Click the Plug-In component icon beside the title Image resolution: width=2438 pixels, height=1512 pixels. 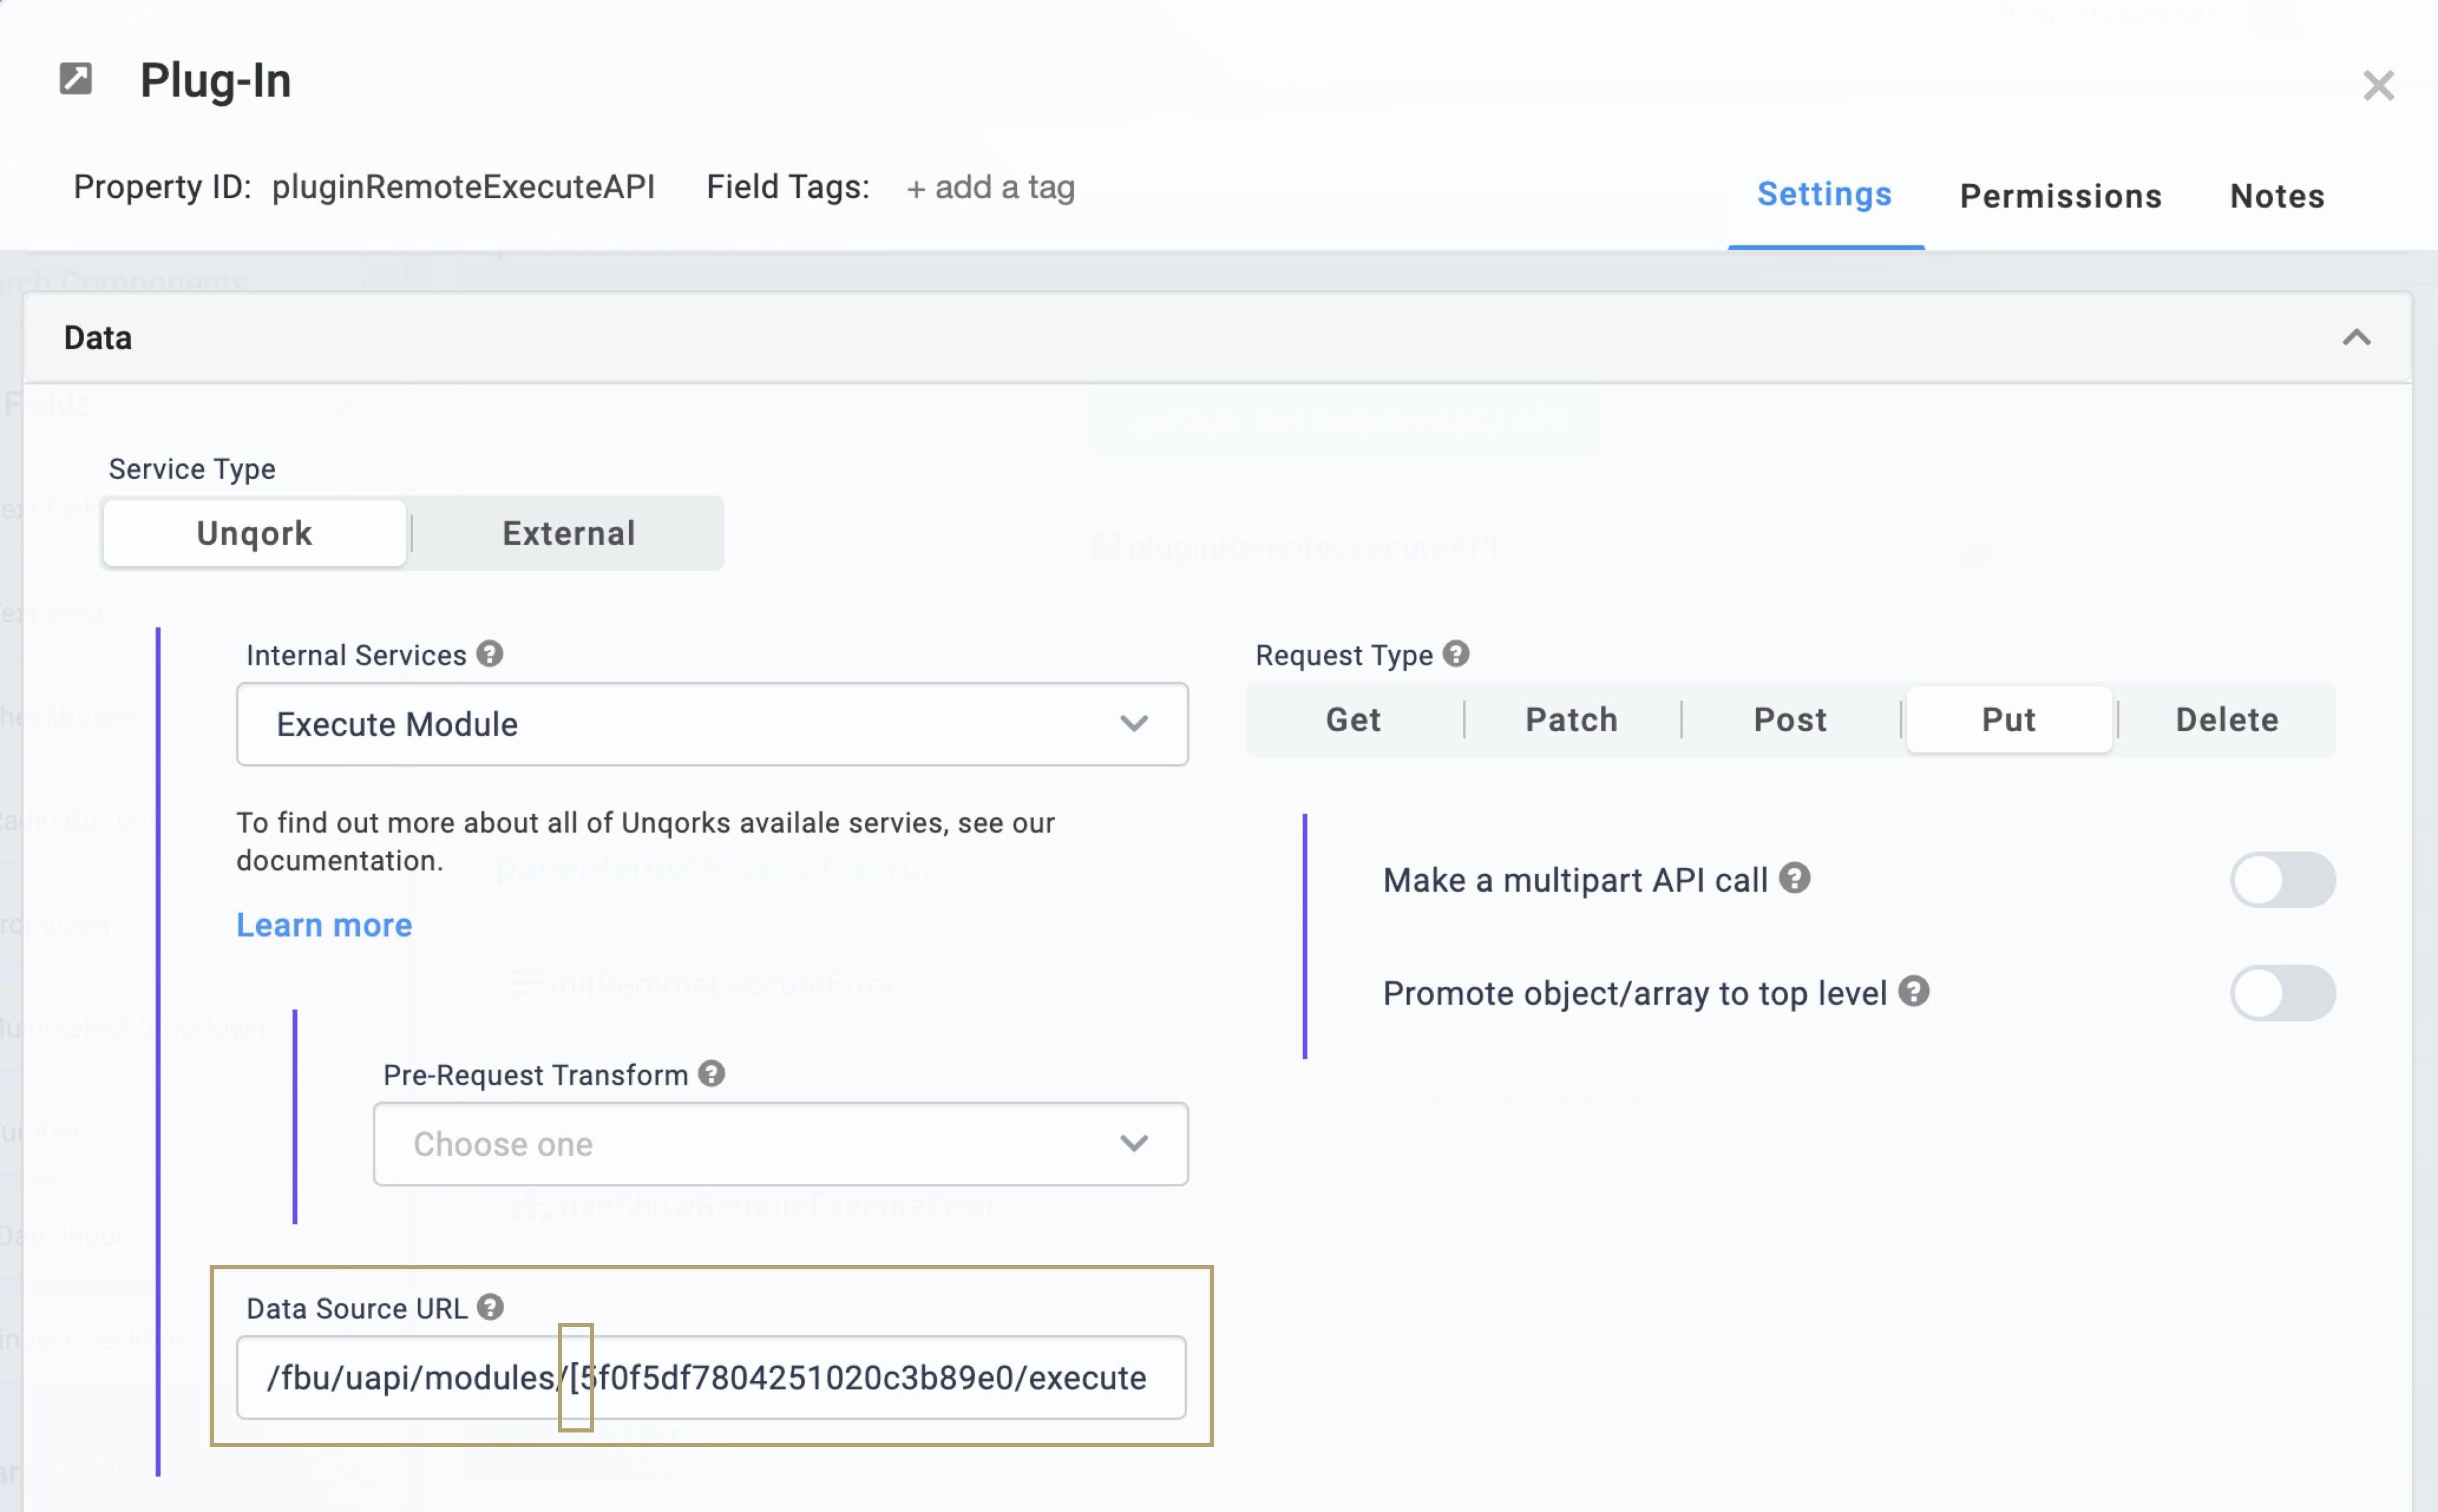[76, 79]
